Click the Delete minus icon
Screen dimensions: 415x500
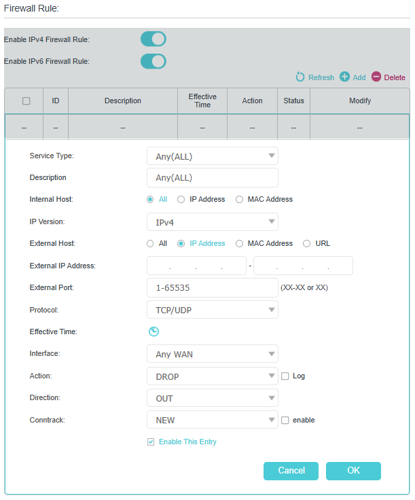point(376,77)
